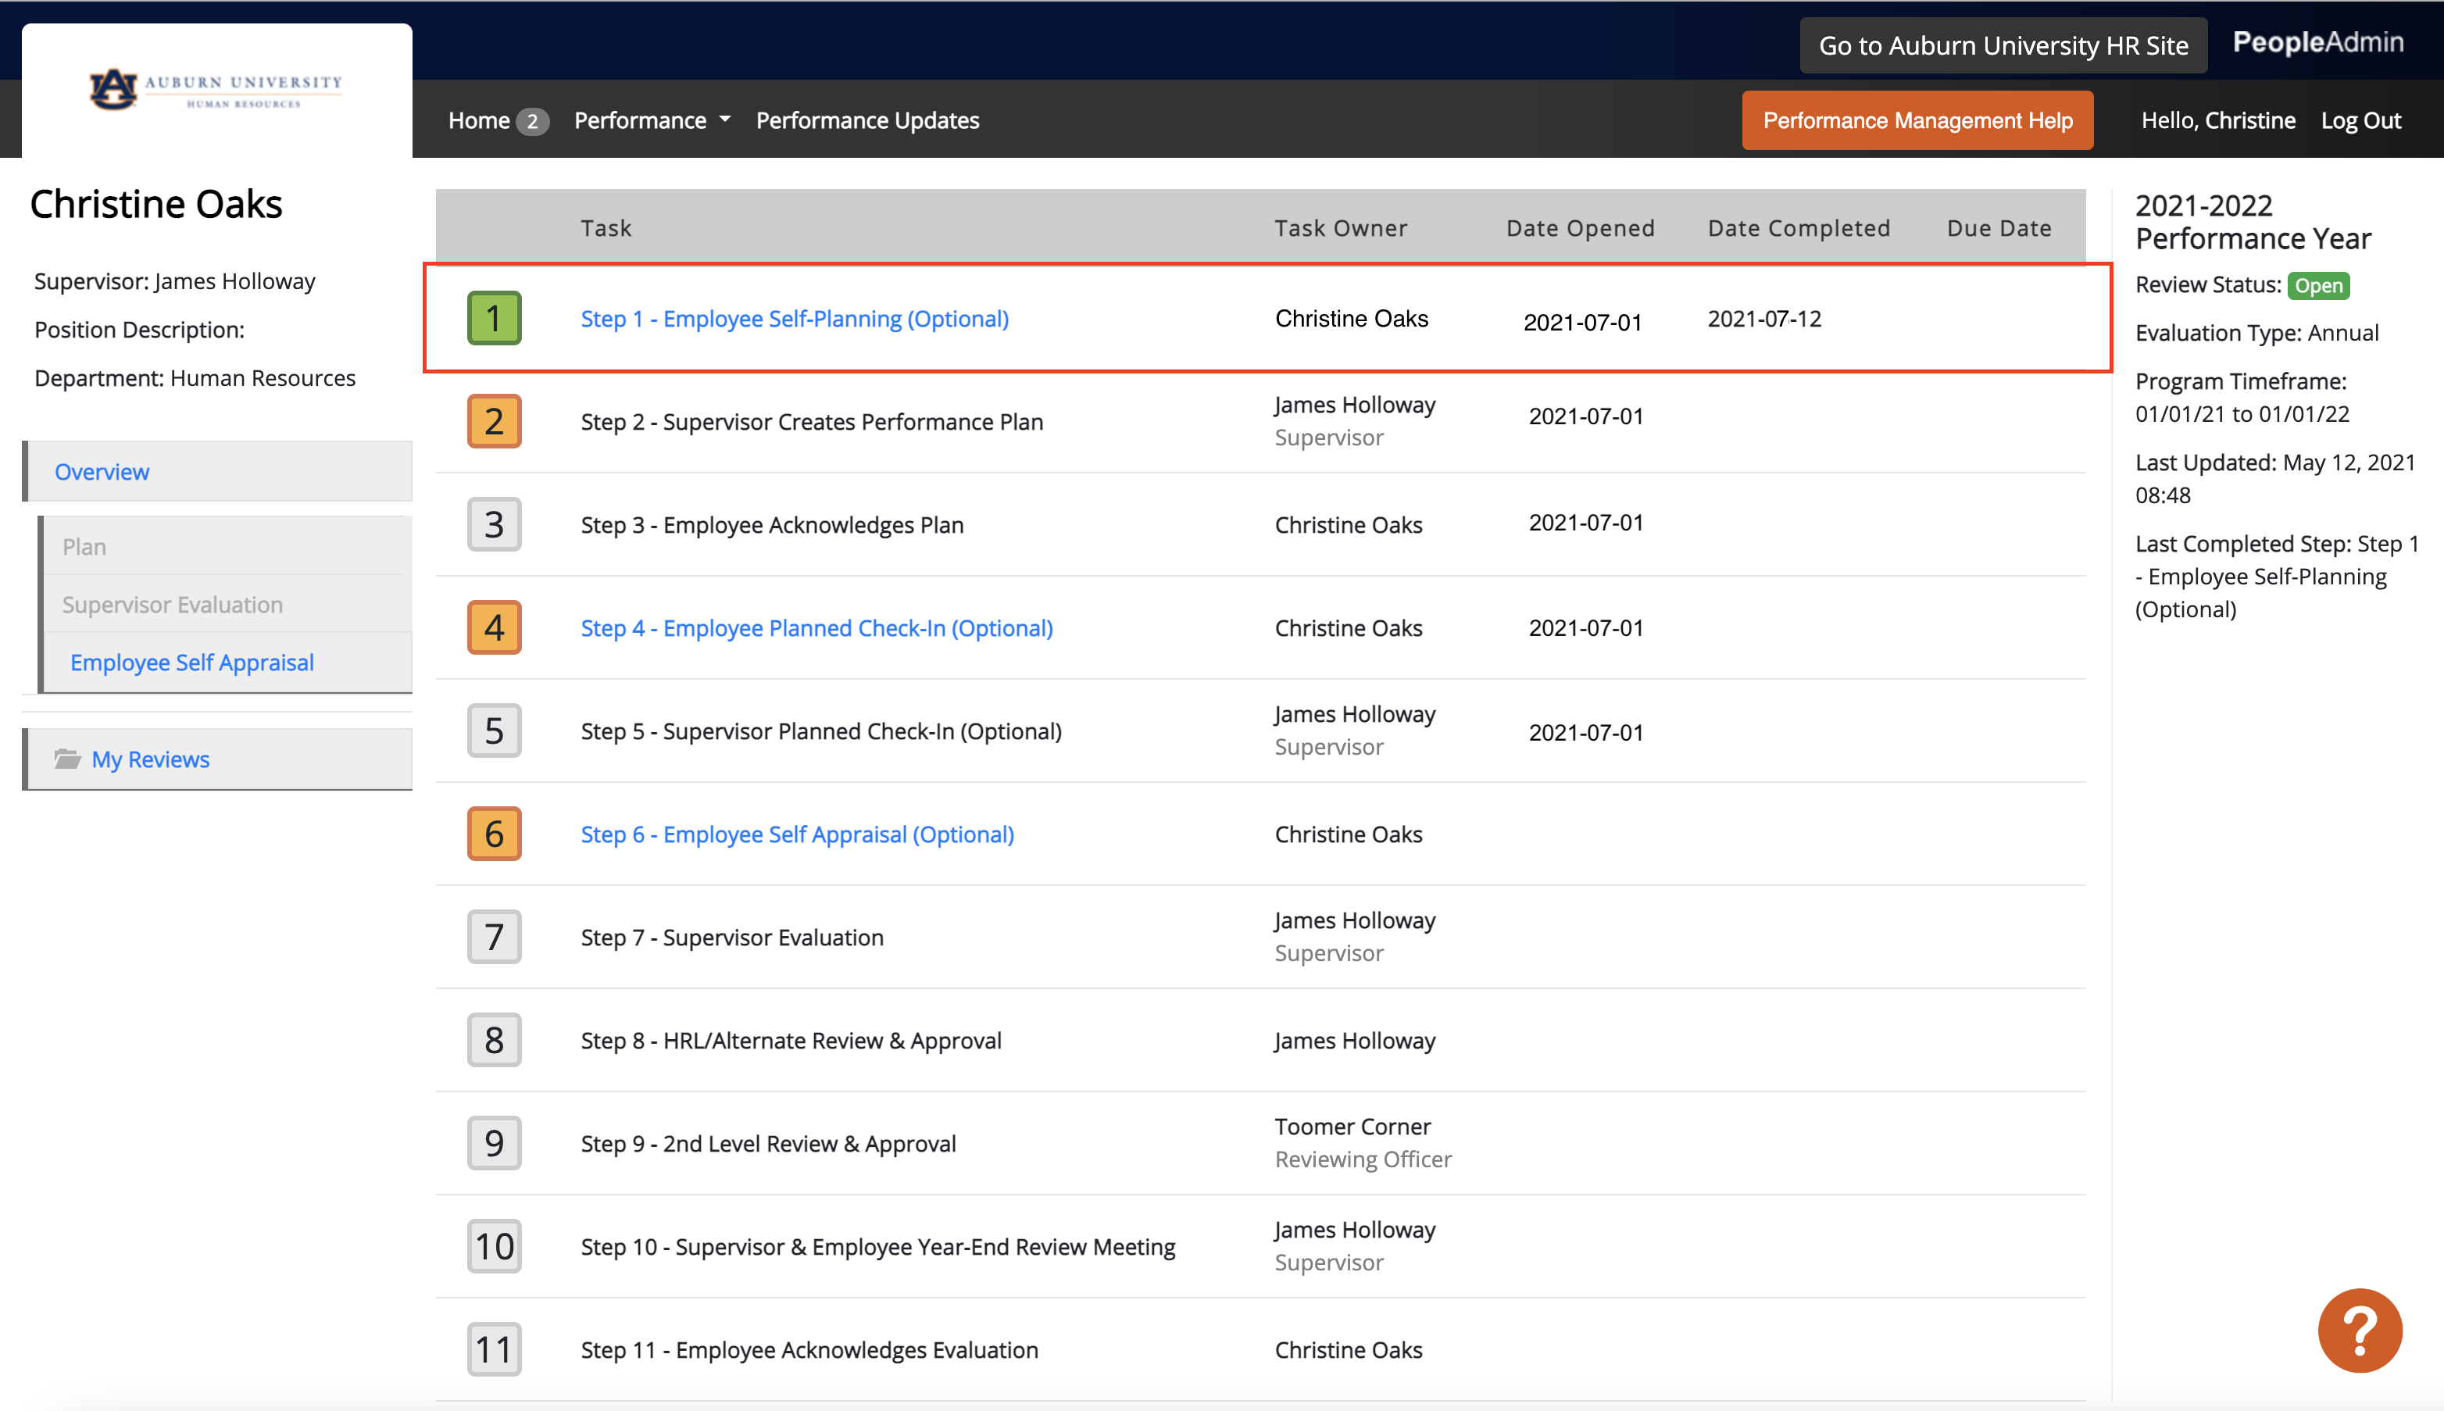2444x1411 pixels.
Task: Click the gray step 8 number badge
Action: (x=495, y=1040)
